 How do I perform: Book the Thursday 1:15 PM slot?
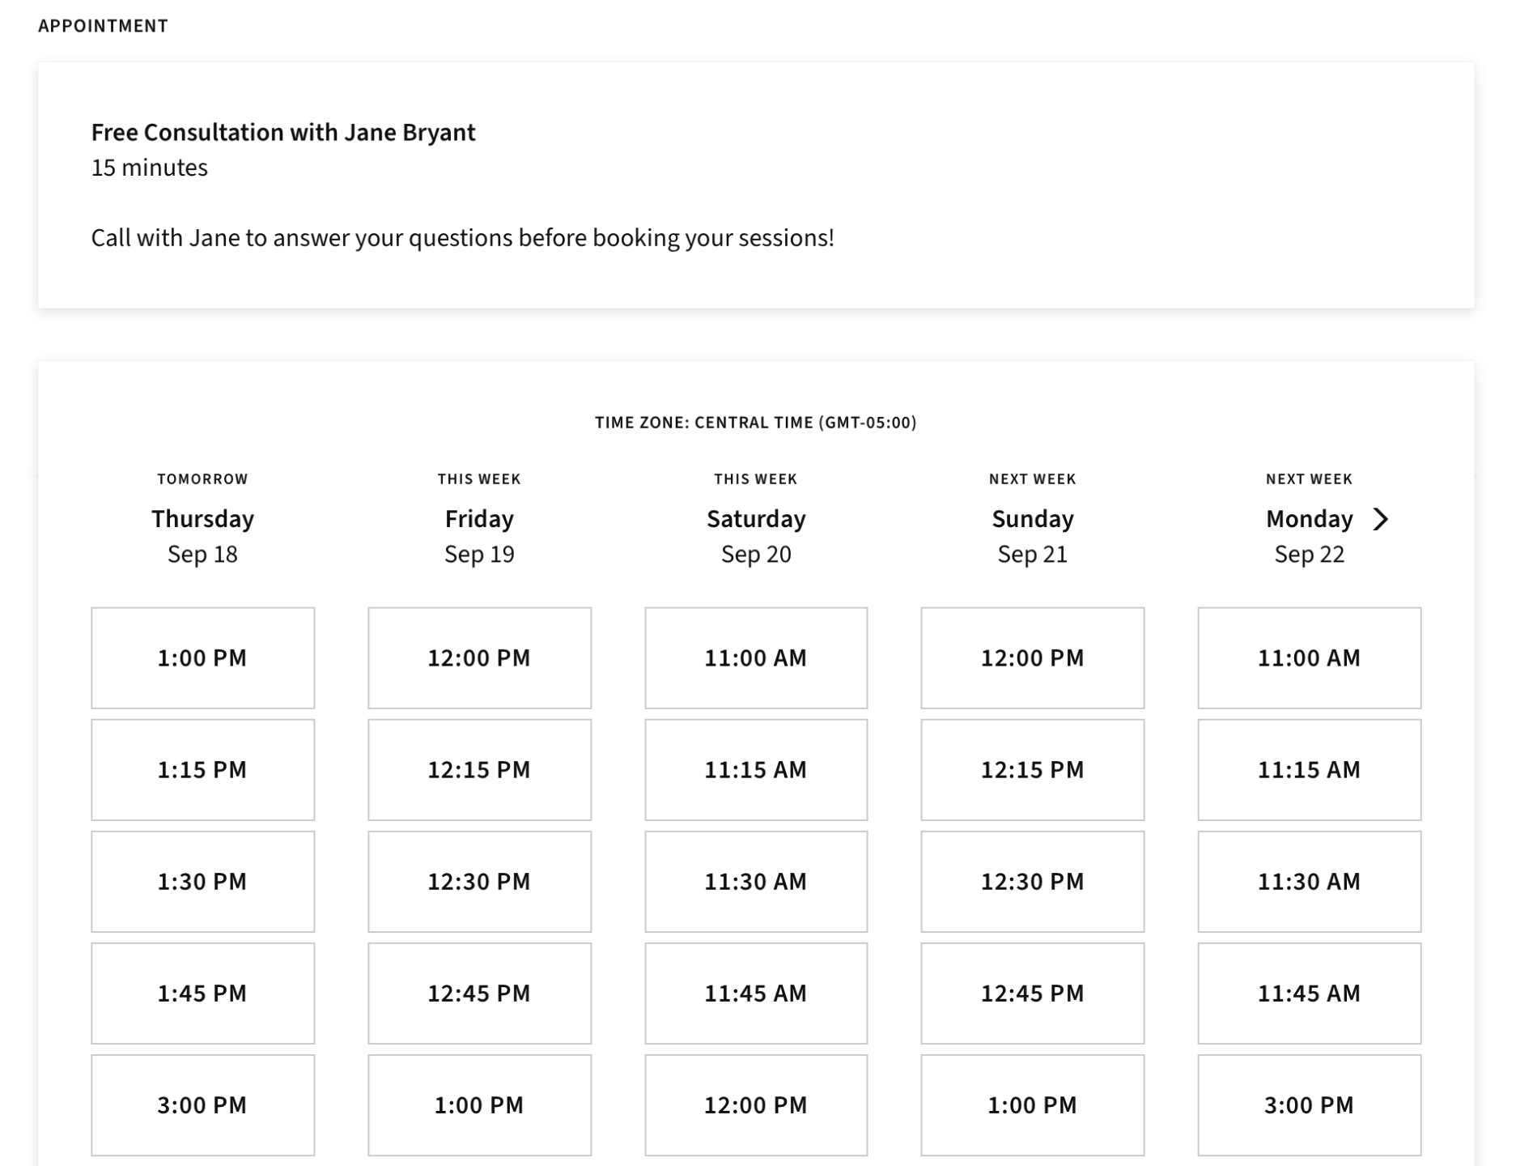202,769
